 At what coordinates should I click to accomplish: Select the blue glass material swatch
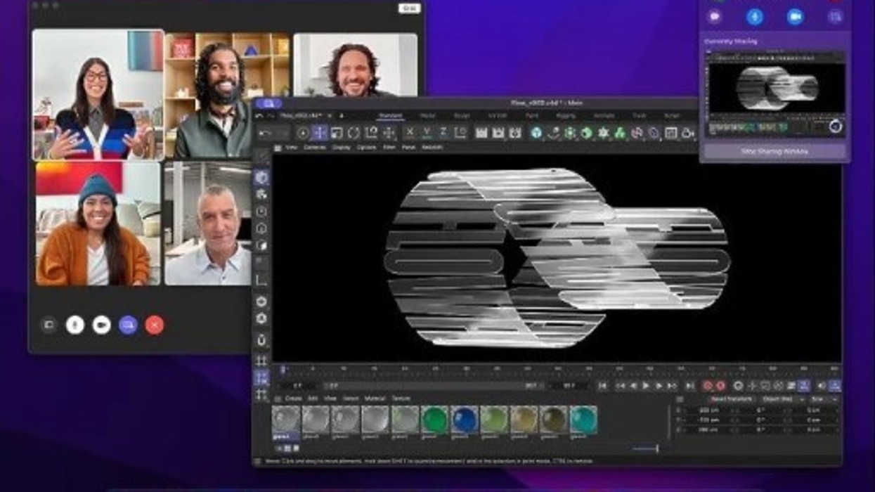coord(464,420)
